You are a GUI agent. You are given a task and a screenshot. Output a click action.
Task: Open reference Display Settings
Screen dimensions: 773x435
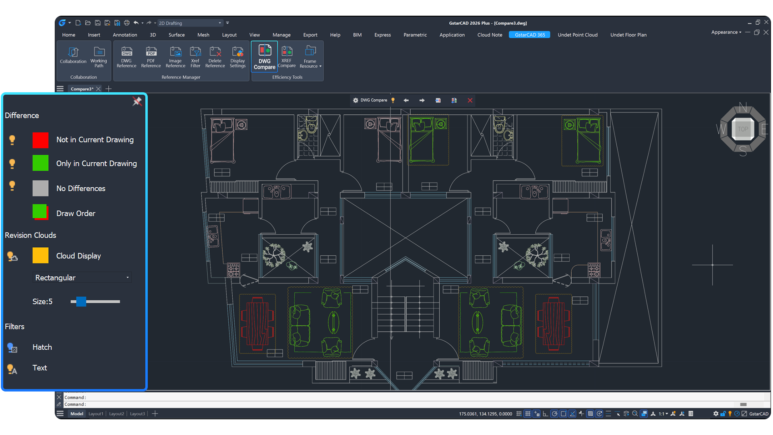pyautogui.click(x=238, y=57)
